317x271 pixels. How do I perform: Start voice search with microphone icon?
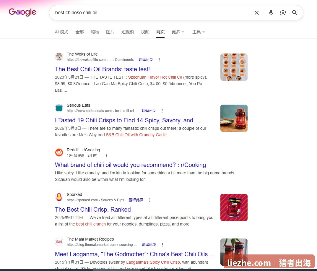pyautogui.click(x=271, y=13)
